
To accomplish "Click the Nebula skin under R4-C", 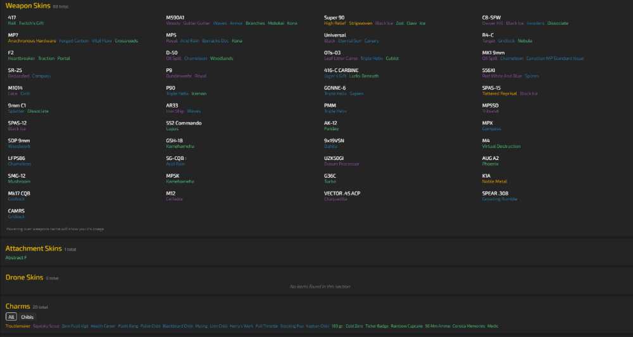I will [525, 41].
